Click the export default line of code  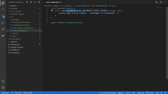[x=67, y=23]
